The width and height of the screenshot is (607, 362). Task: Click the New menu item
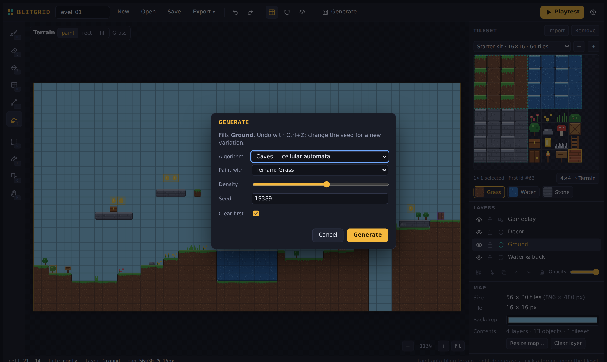(123, 12)
